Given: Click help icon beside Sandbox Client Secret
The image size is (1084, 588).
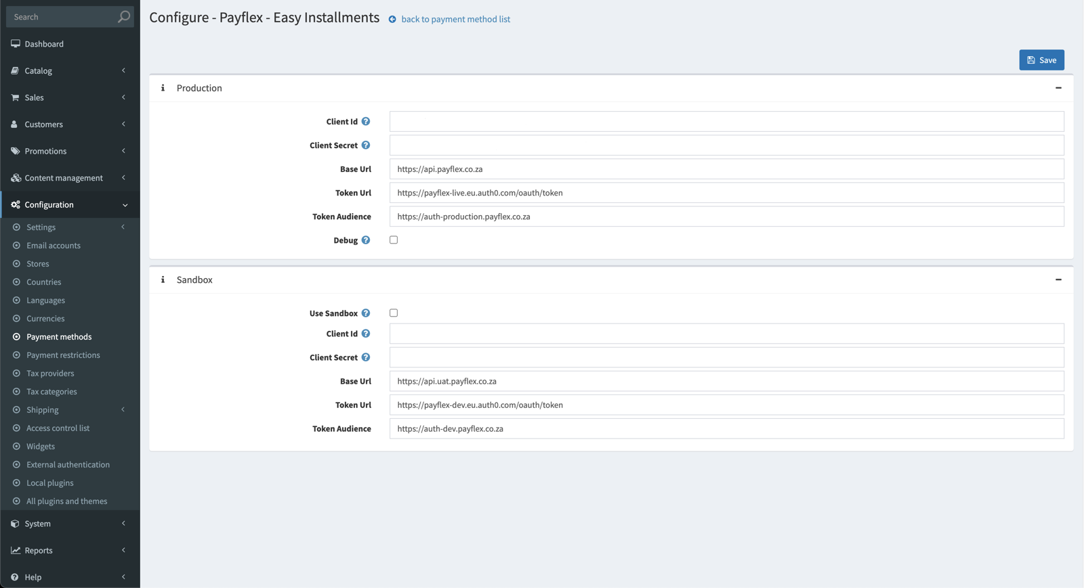Looking at the screenshot, I should point(366,357).
